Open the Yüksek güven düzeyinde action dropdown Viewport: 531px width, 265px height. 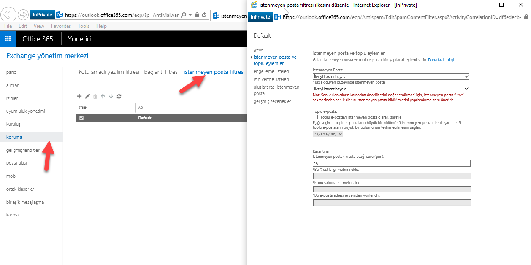click(391, 89)
